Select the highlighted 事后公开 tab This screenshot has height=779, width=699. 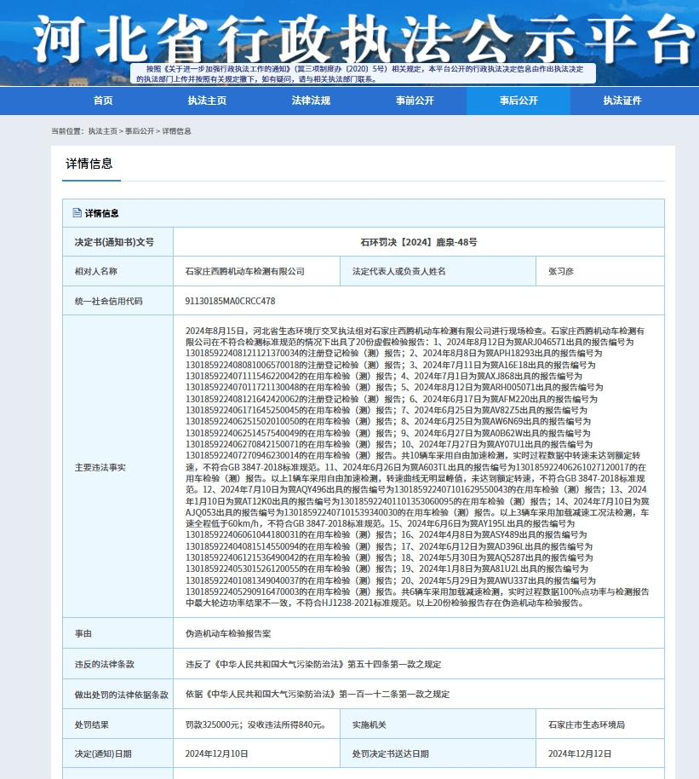click(518, 101)
